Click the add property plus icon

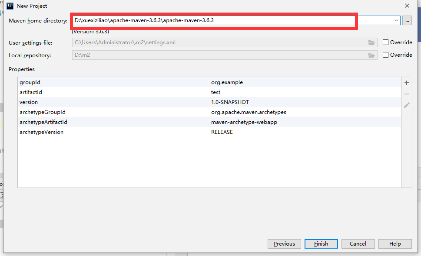pyautogui.click(x=407, y=83)
